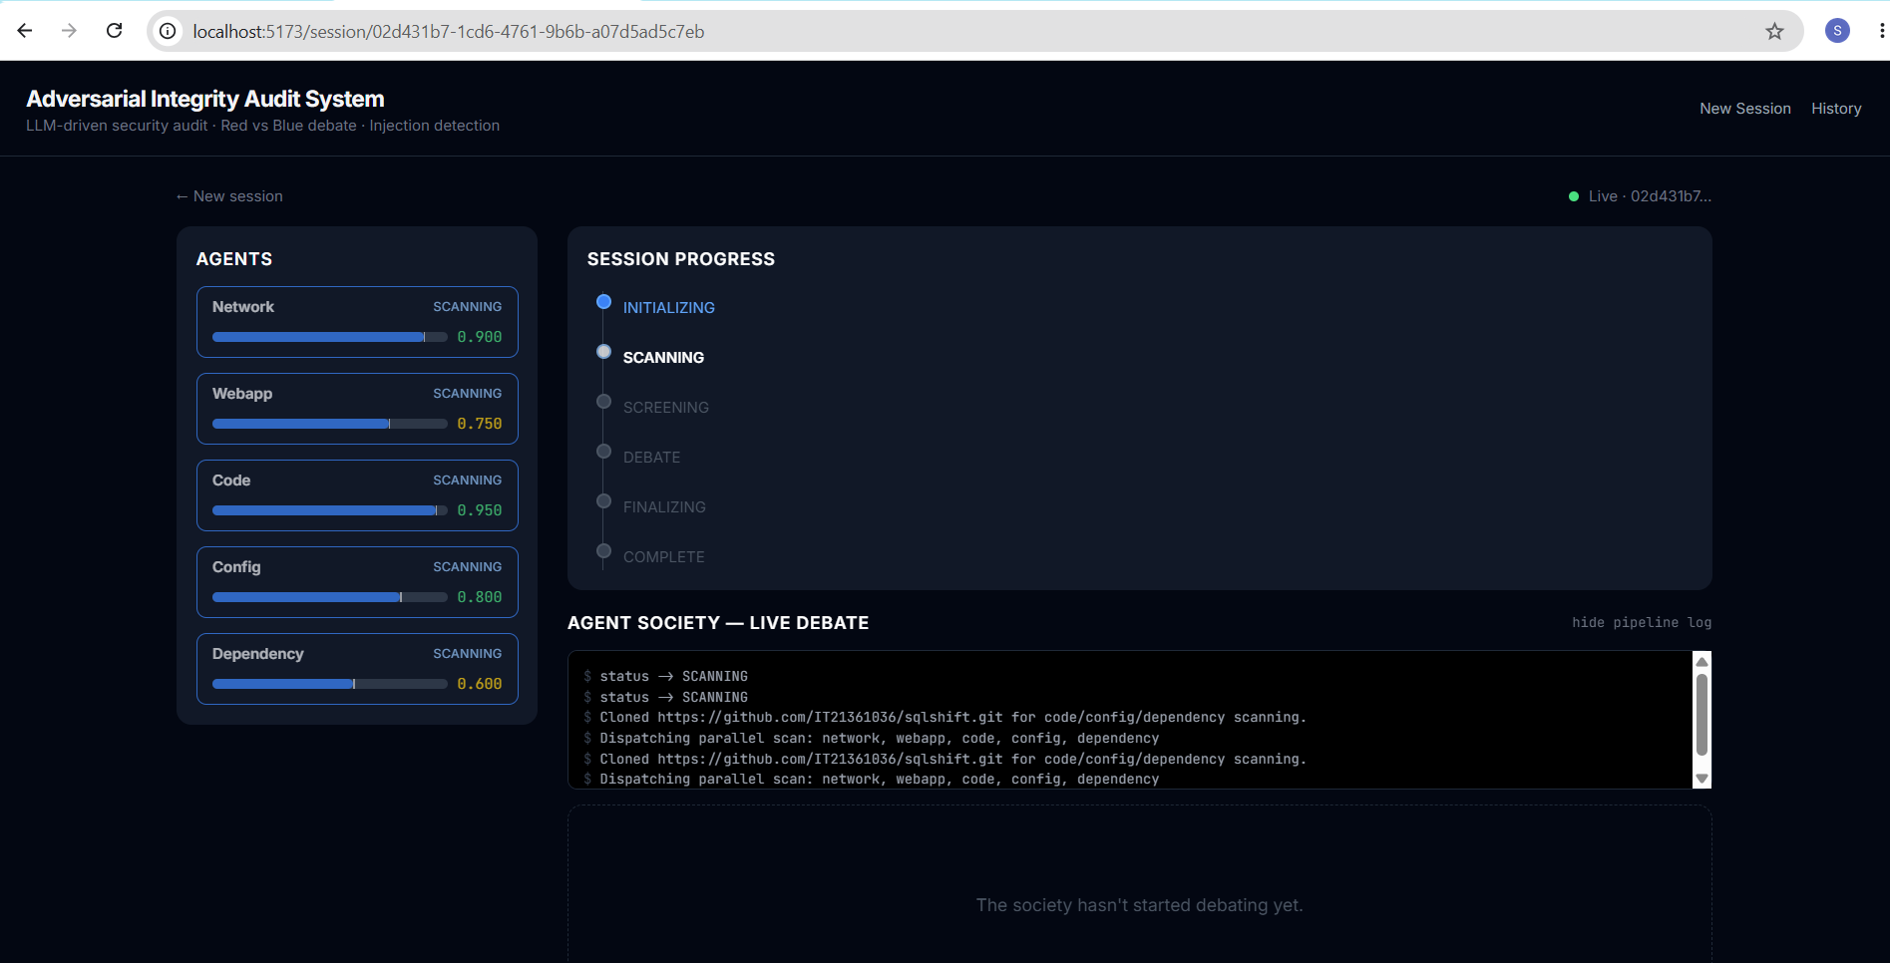This screenshot has width=1890, height=963.
Task: Click the SCREENING step marker dot
Action: 603,402
